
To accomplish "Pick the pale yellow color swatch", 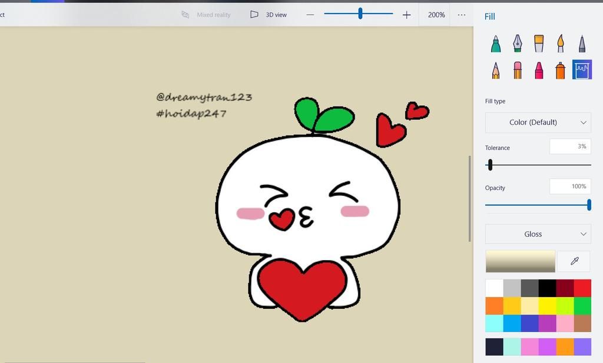I will point(529,306).
